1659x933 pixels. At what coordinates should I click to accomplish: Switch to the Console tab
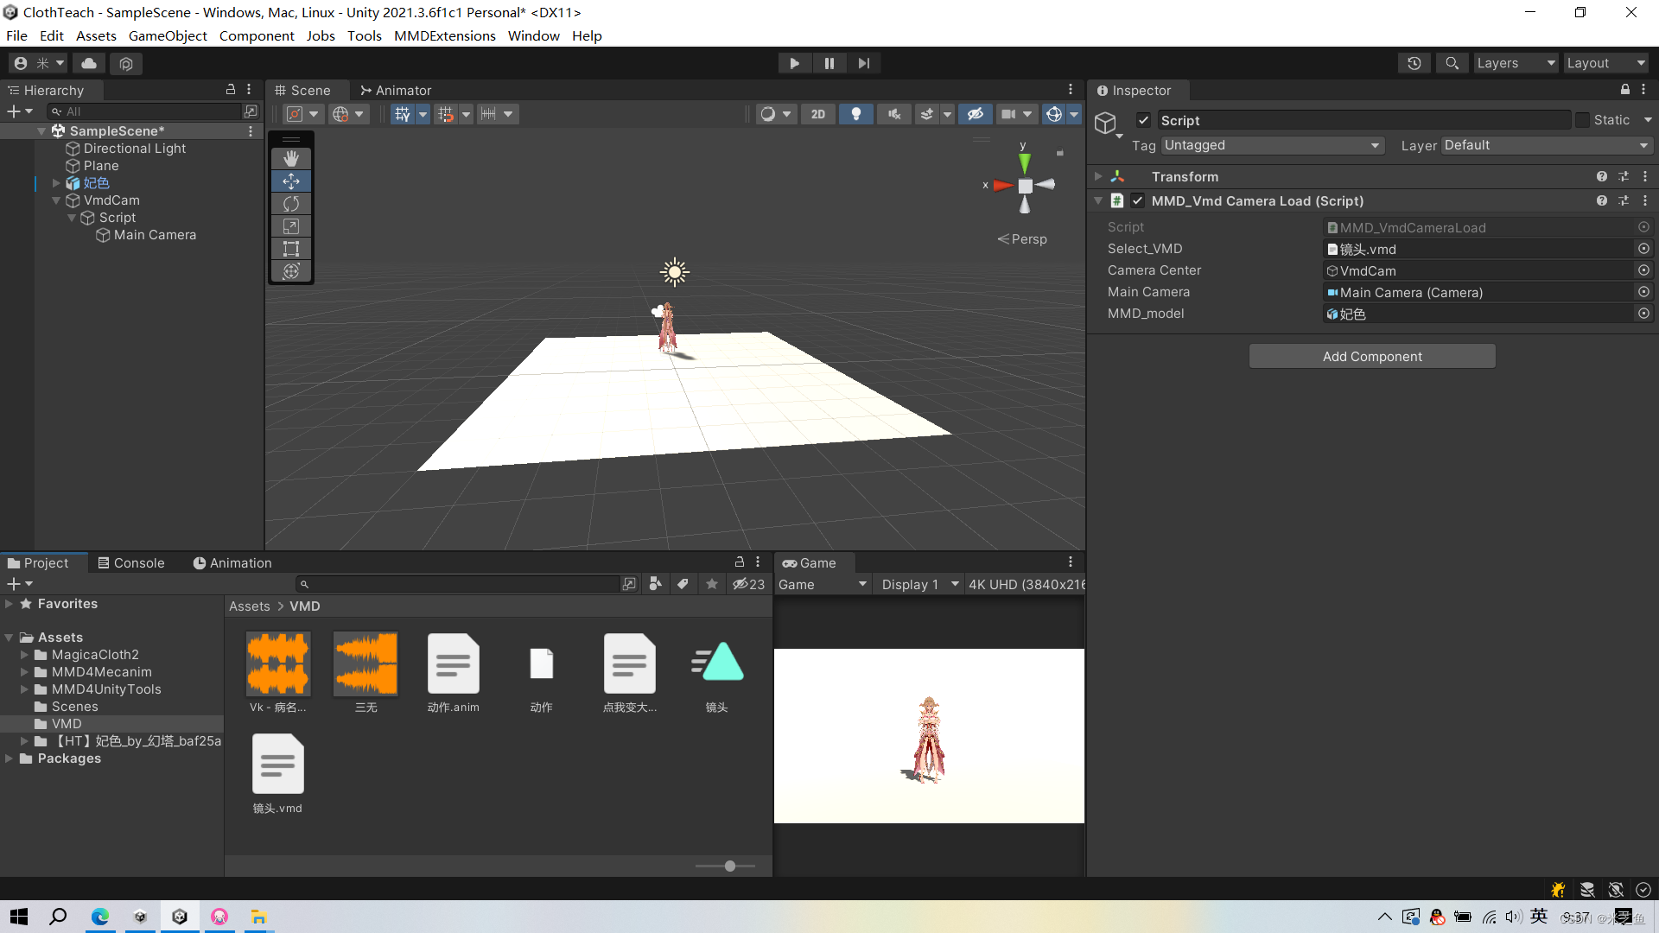(130, 562)
